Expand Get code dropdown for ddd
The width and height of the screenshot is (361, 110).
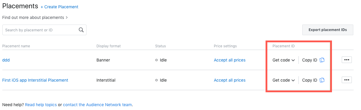pyautogui.click(x=284, y=60)
